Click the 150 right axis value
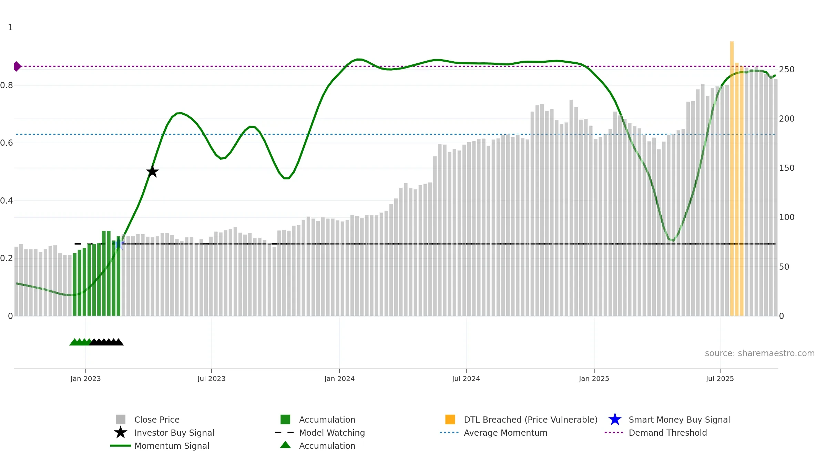Image resolution: width=827 pixels, height=465 pixels. (x=787, y=168)
